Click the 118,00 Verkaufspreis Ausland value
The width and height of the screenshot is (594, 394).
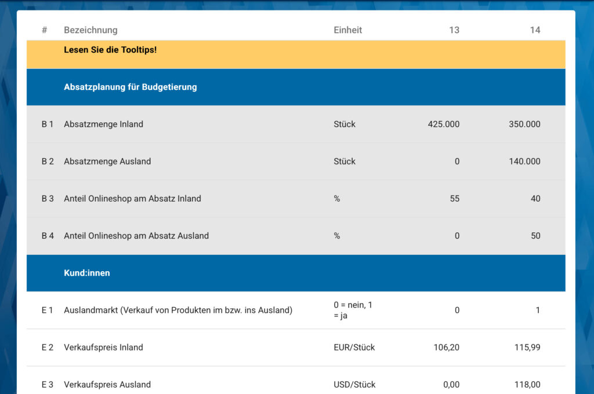coord(527,385)
